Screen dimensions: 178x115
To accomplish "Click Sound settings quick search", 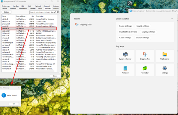I will tap(143, 26).
